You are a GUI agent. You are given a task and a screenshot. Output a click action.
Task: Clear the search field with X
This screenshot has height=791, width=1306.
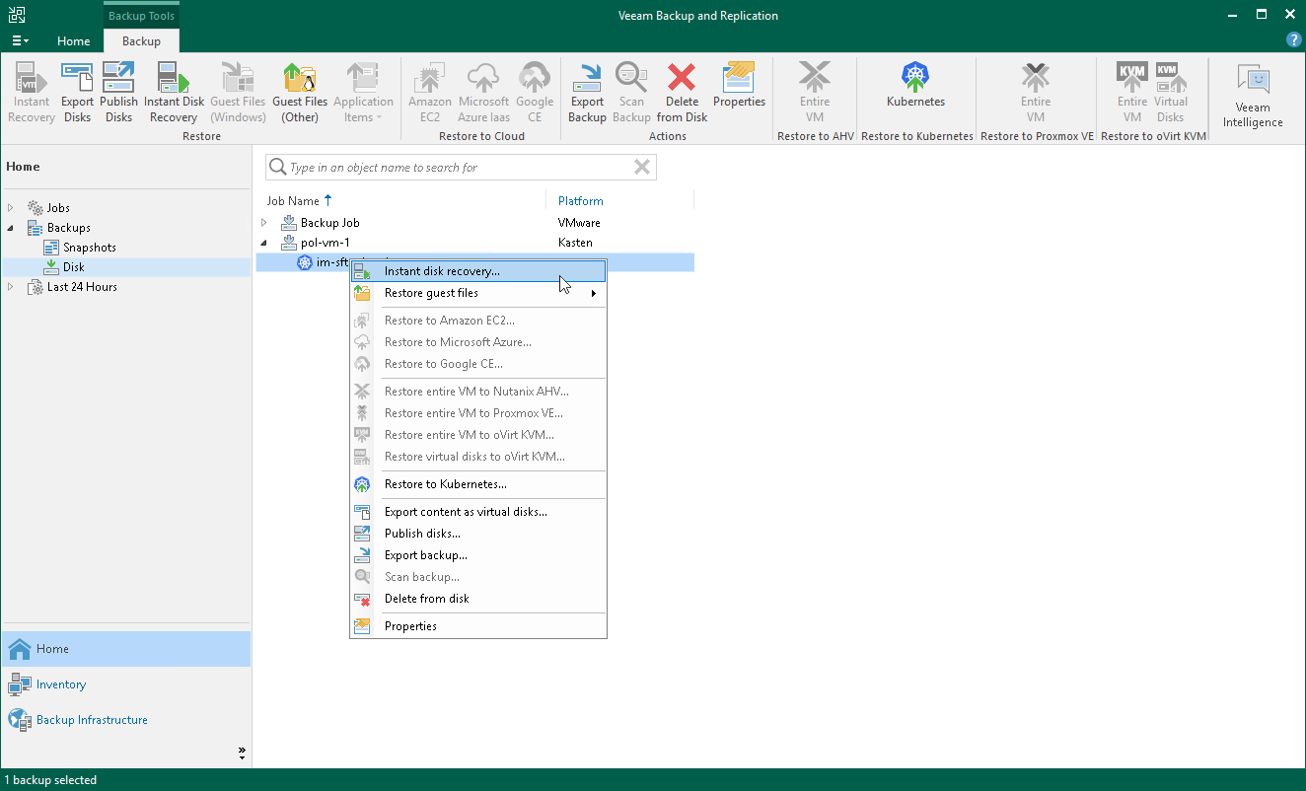click(x=642, y=168)
